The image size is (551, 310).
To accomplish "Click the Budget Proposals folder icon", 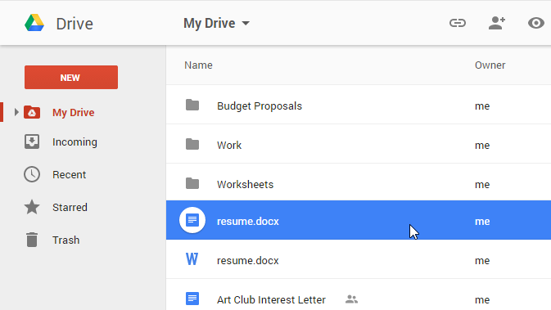I will pos(192,105).
